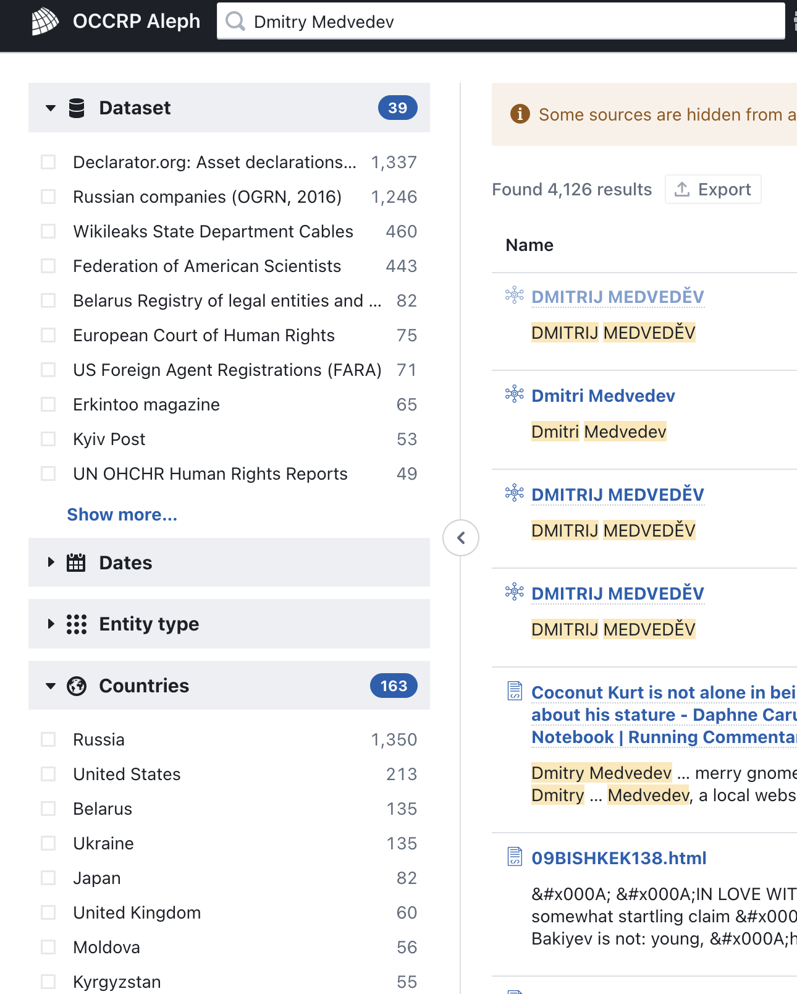This screenshot has height=994, width=797.
Task: Select the European Court of Human Rights checkbox
Action: (x=48, y=335)
